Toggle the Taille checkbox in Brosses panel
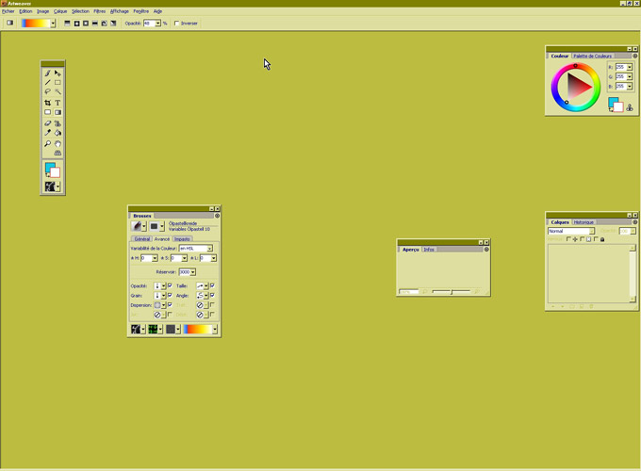 click(212, 285)
